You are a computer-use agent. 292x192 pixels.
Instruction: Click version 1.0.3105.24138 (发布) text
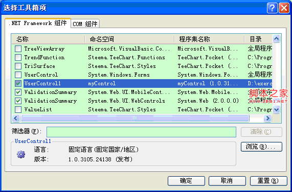pyautogui.click(x=101, y=159)
